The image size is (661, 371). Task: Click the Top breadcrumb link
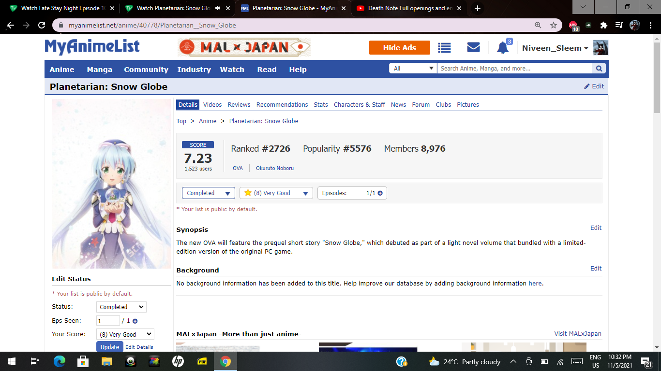point(181,121)
